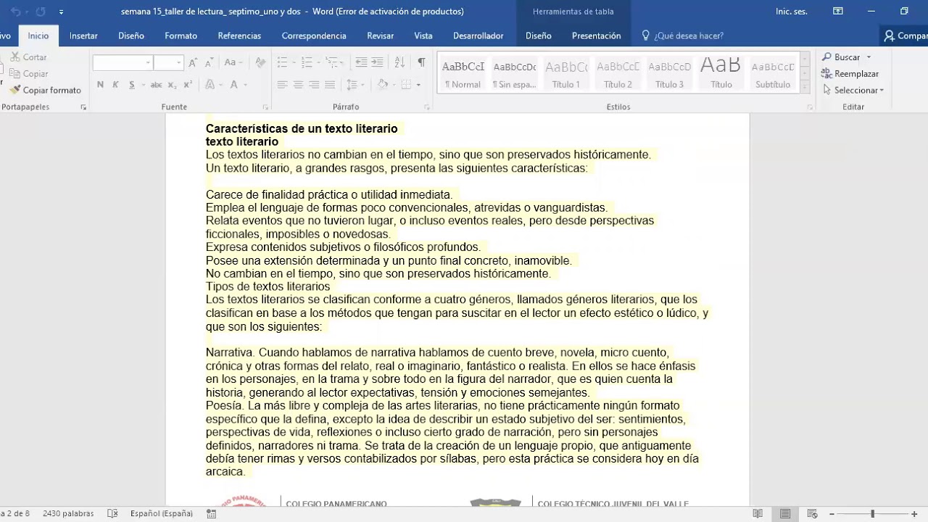Image resolution: width=928 pixels, height=522 pixels.
Task: Activate Copiar formato paintbrush
Action: click(45, 90)
